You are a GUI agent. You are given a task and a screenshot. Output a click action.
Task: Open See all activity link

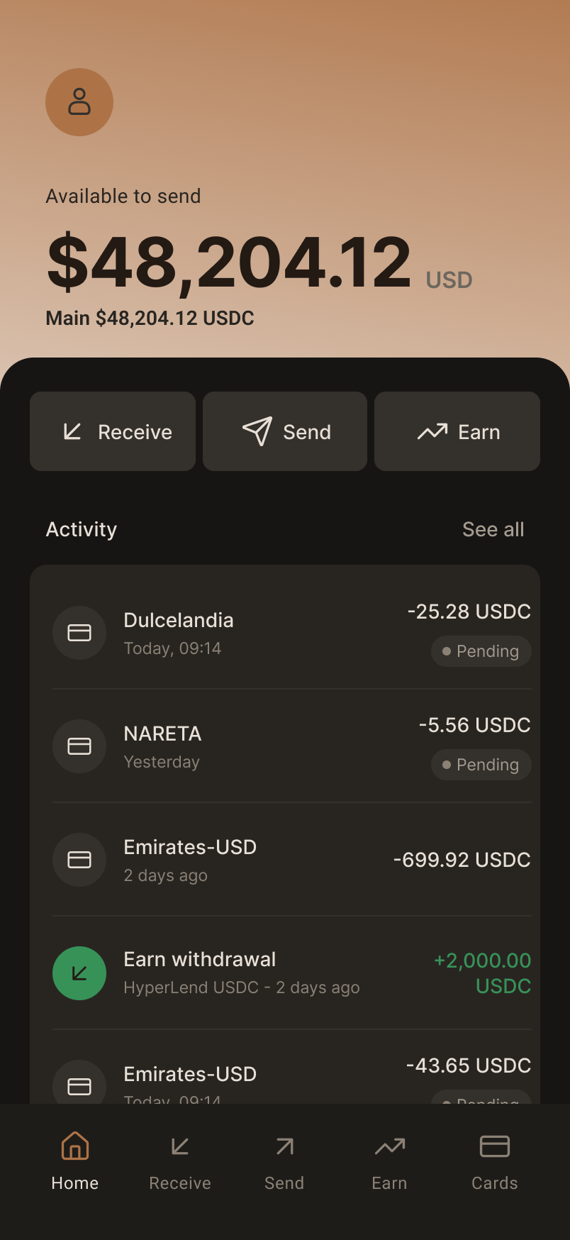493,529
